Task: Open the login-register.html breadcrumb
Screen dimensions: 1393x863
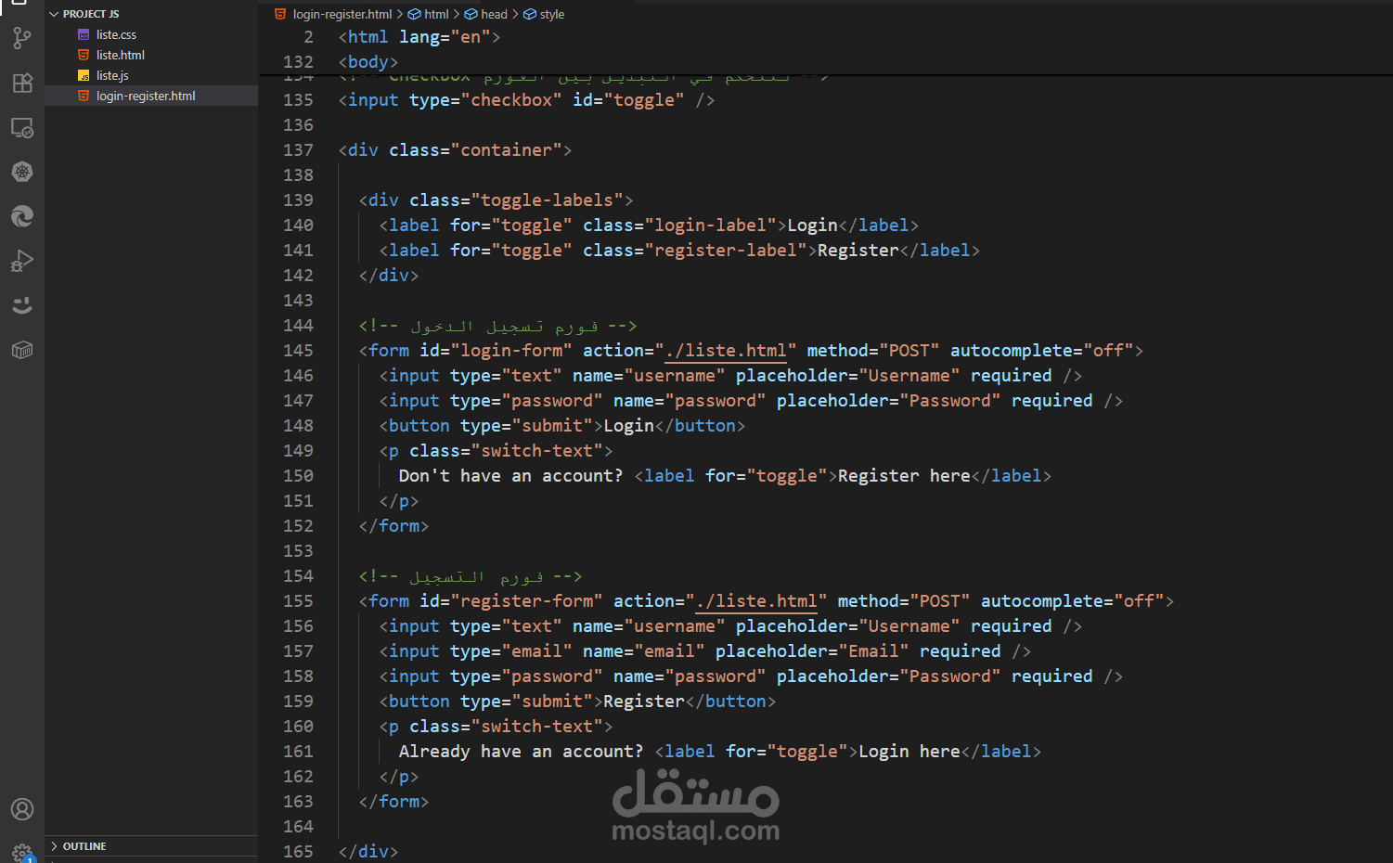Action: [333, 14]
